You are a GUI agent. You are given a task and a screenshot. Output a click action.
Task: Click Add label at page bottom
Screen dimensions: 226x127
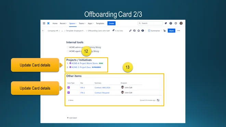coord(72,118)
